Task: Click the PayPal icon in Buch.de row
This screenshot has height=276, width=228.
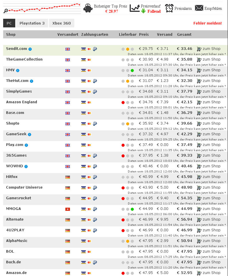Action: [95, 262]
